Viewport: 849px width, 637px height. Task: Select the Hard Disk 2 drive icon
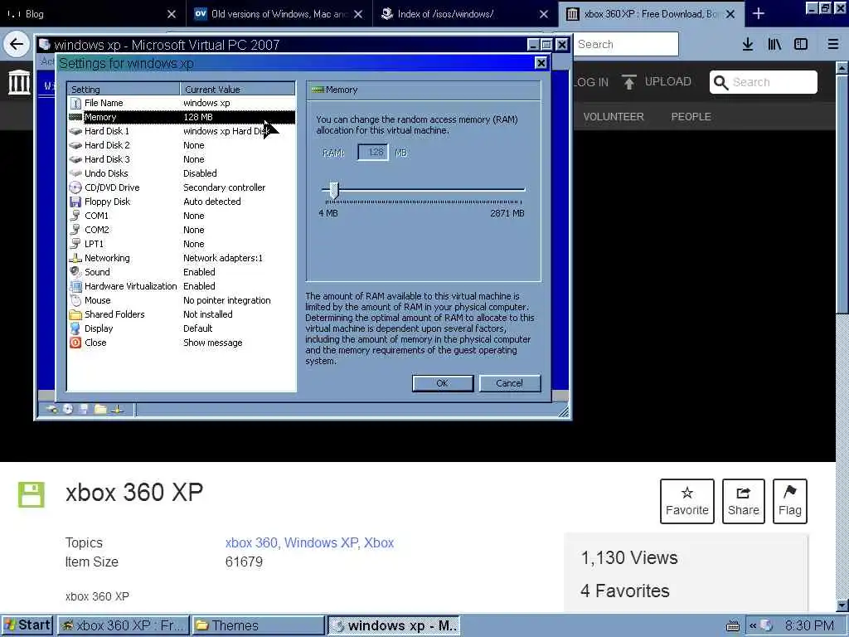(75, 145)
